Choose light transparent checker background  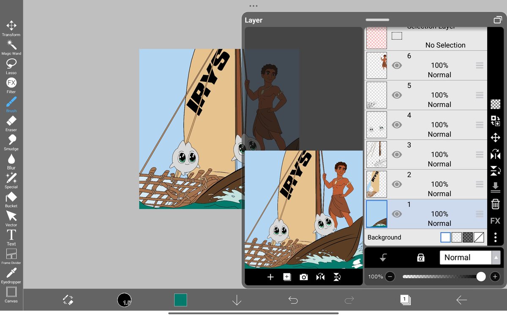click(x=457, y=237)
